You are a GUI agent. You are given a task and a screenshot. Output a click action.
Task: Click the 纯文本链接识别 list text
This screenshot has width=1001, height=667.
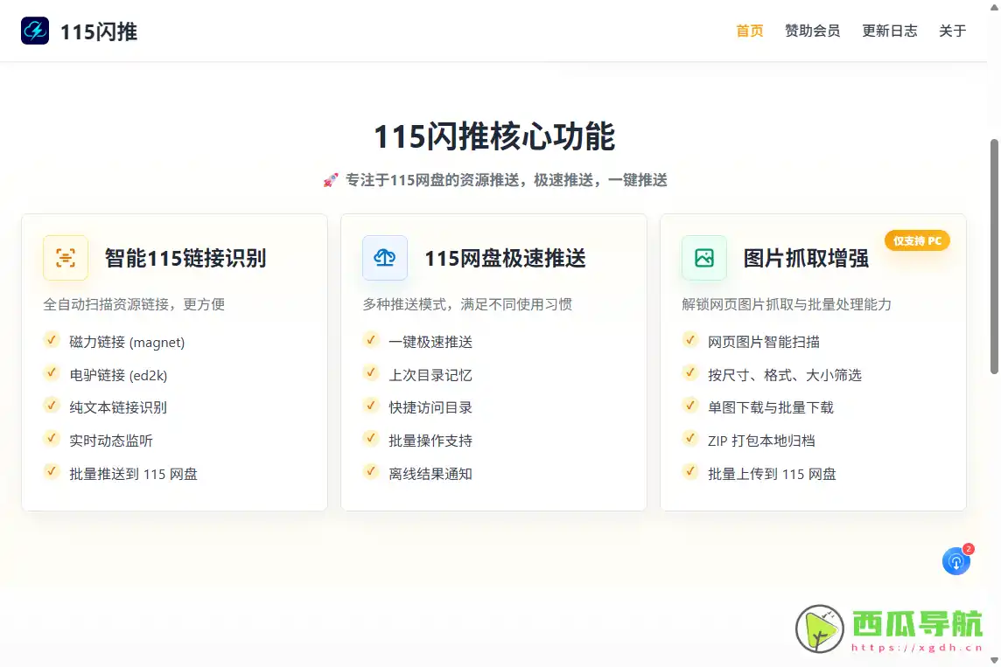pos(118,407)
